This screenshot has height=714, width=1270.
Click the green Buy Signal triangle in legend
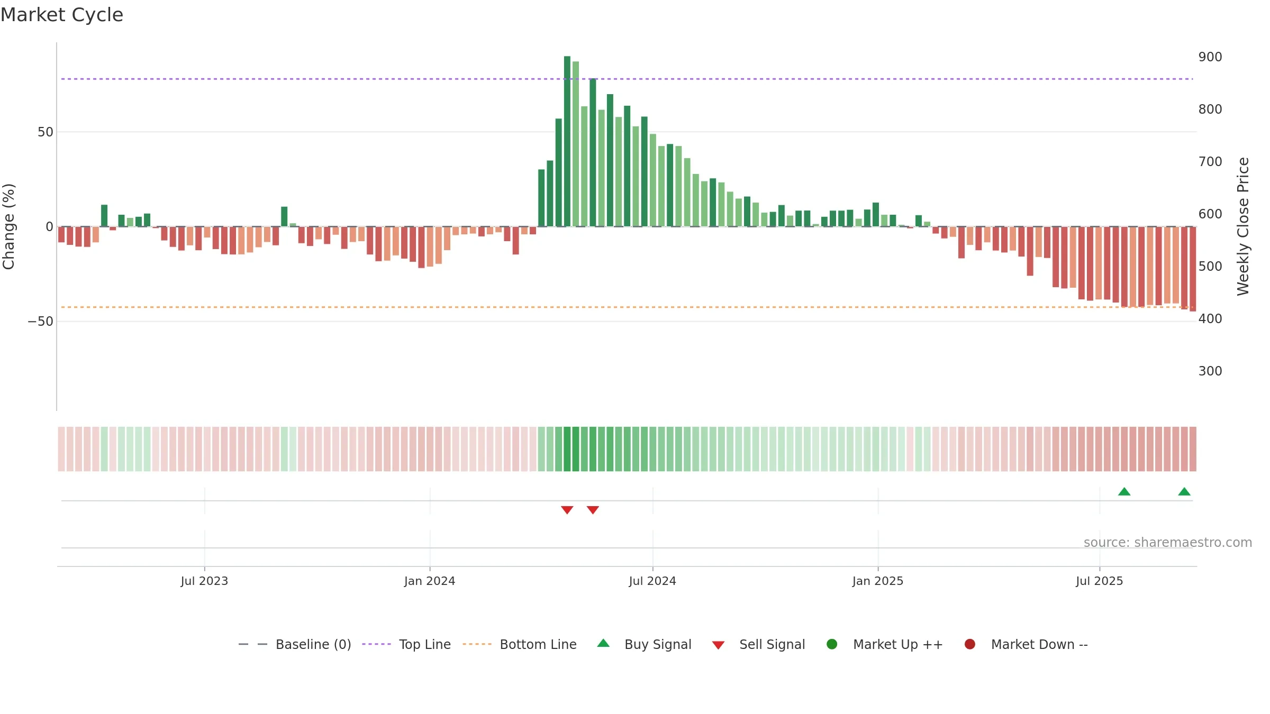[603, 643]
